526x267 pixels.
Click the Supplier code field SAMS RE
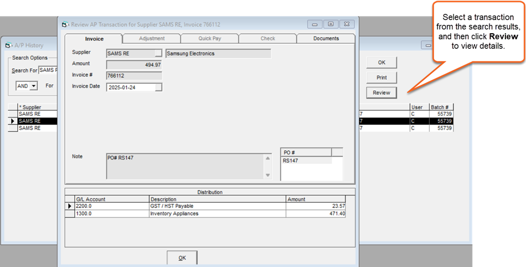point(131,54)
